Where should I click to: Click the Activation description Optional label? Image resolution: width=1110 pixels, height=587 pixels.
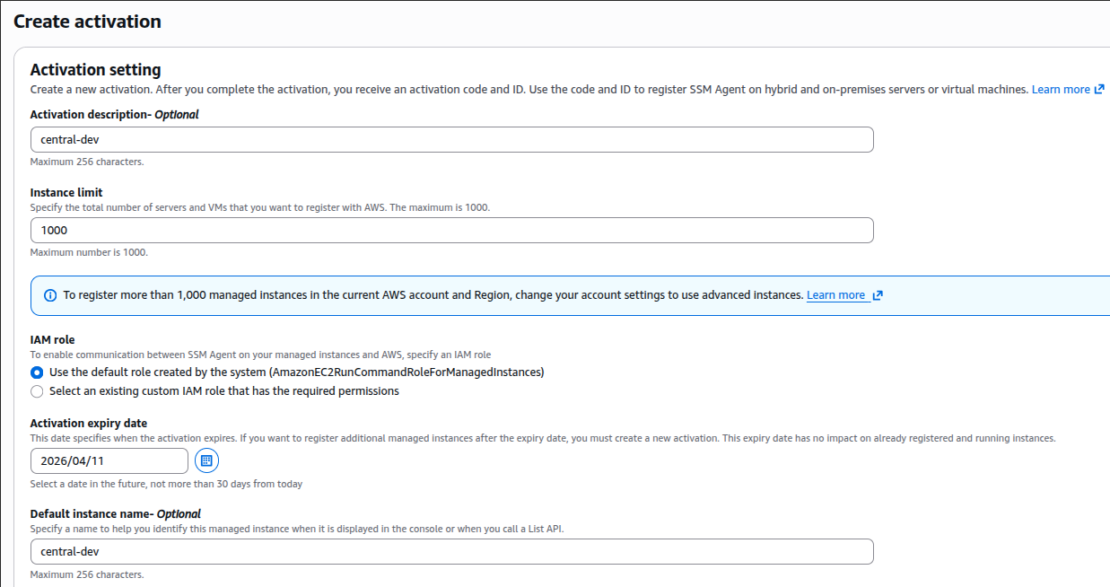click(x=115, y=115)
